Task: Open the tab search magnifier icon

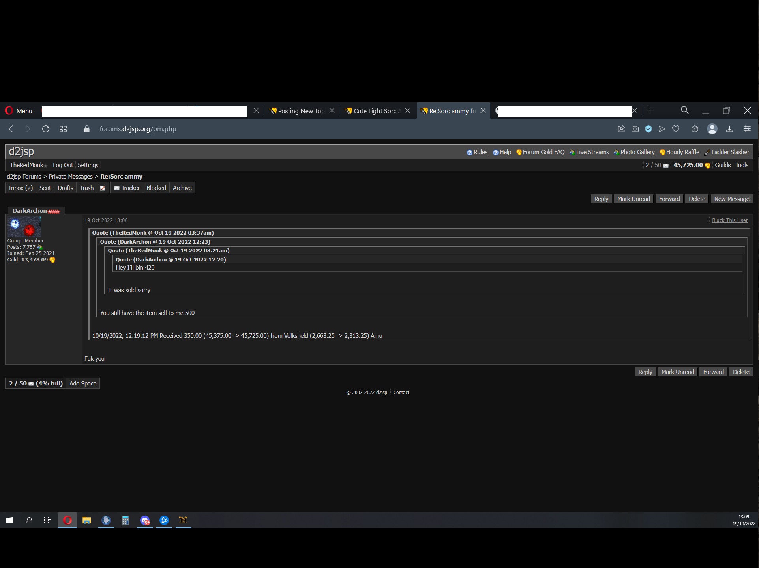Action: (685, 110)
